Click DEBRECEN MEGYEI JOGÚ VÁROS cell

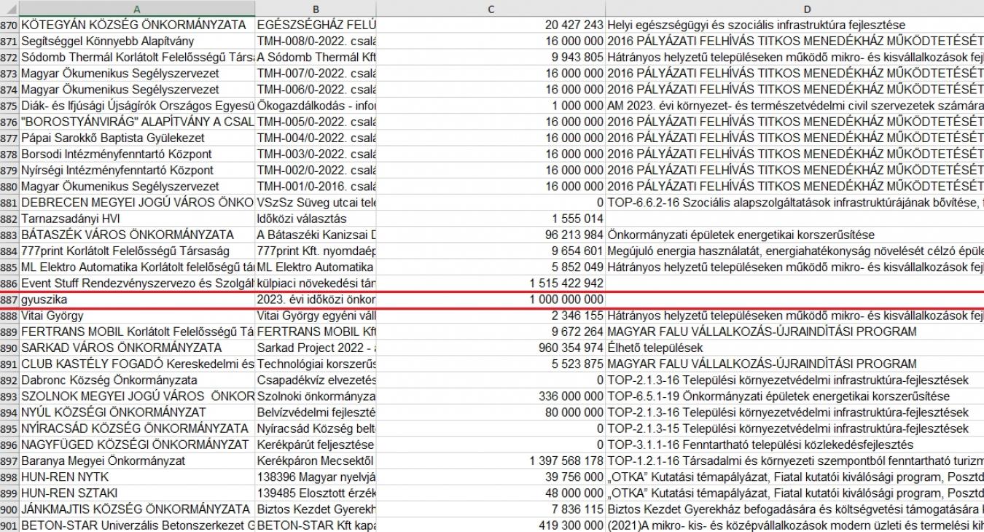138,203
